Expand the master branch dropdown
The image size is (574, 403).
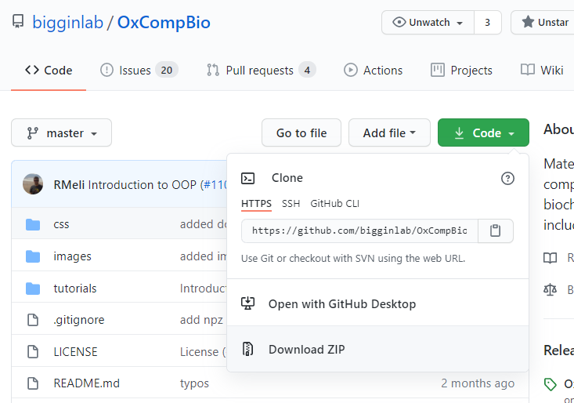coord(62,133)
